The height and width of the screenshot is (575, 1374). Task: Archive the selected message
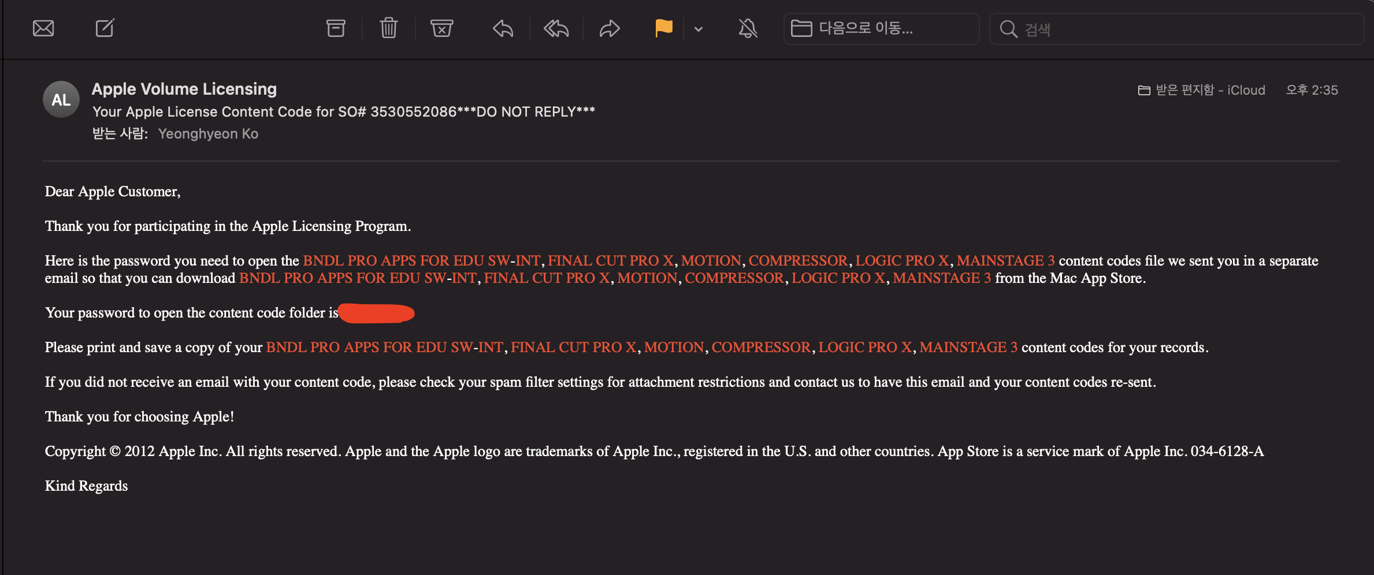[x=336, y=28]
